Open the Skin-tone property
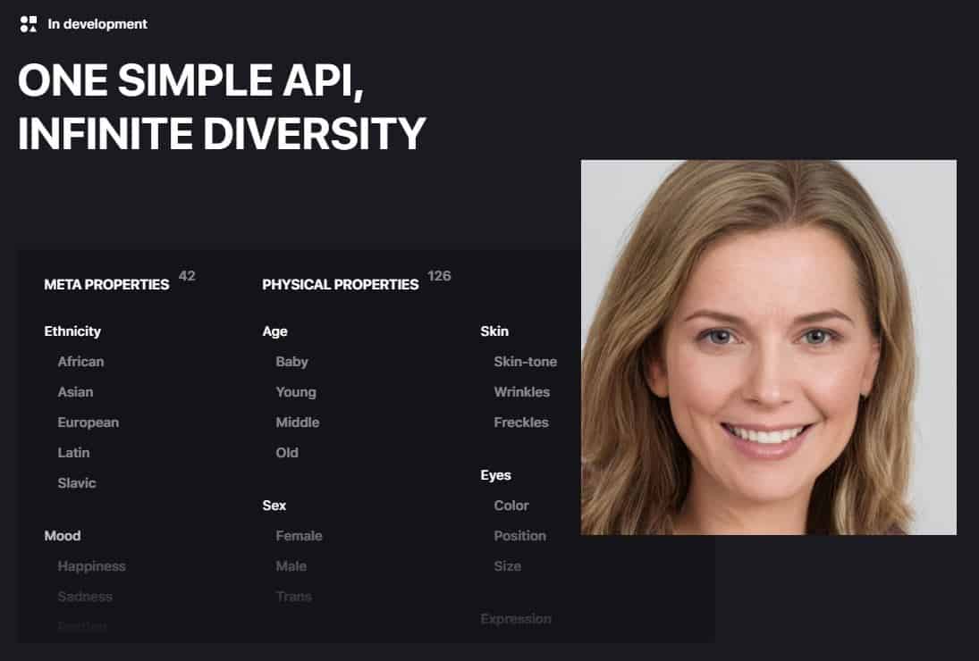The image size is (979, 661). (525, 362)
